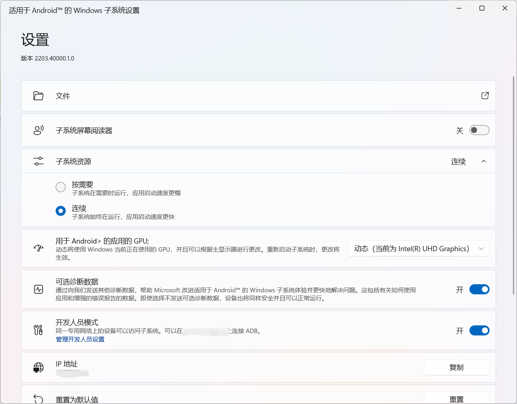Open the GPU selection dropdown showing 动态

pos(419,248)
